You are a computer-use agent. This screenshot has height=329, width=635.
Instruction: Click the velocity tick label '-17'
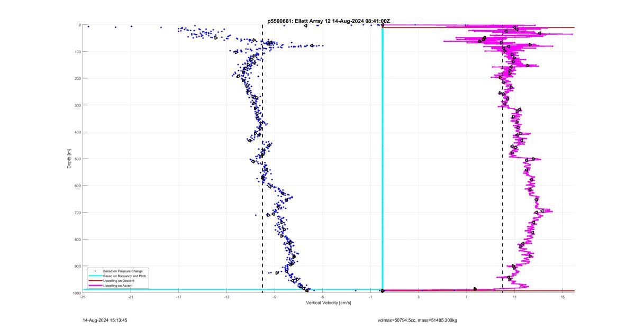point(178,297)
